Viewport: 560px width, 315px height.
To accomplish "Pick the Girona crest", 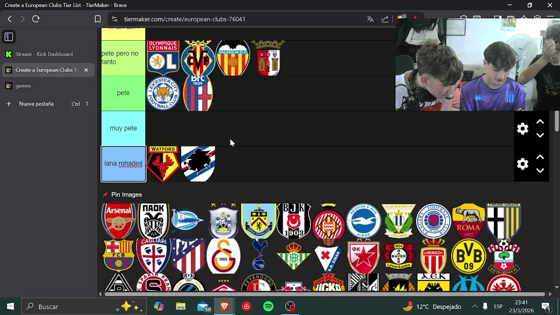I will click(x=329, y=221).
